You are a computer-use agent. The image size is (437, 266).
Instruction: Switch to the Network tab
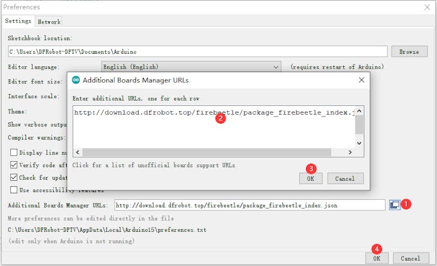pyautogui.click(x=49, y=22)
